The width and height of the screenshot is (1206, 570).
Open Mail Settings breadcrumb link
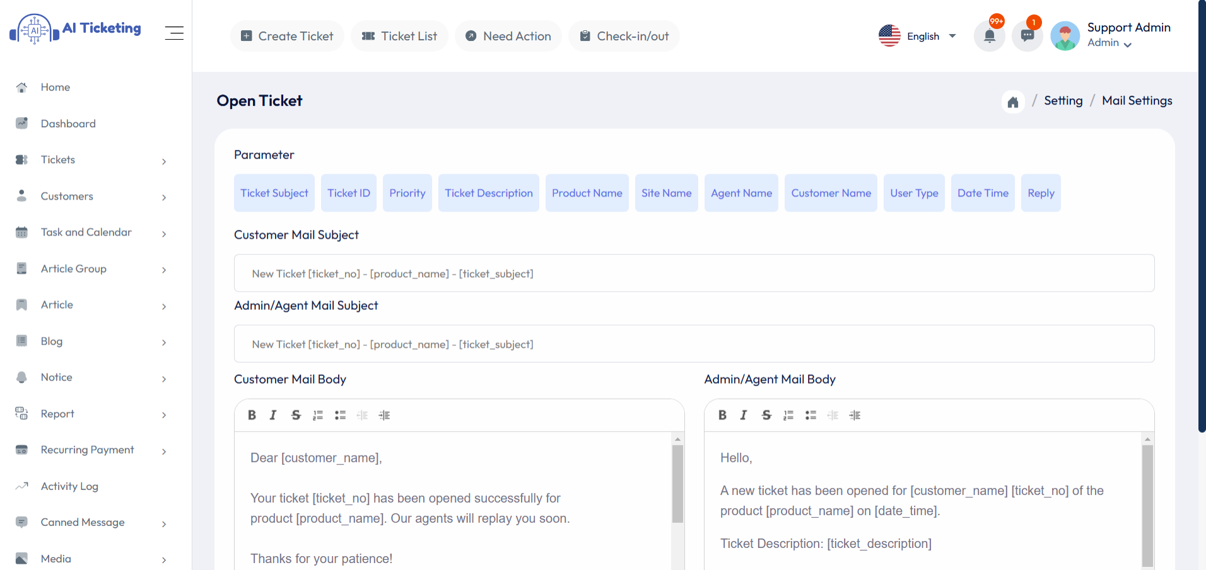(x=1136, y=100)
